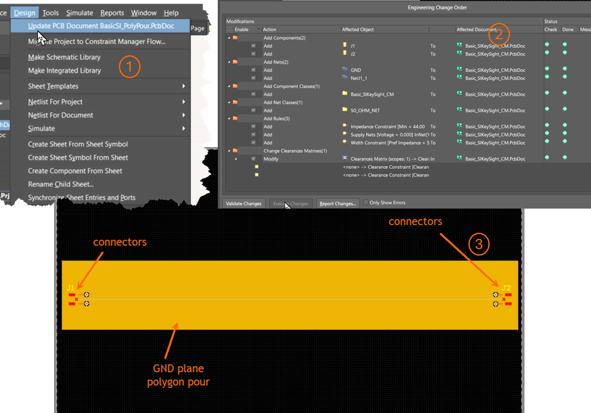Image resolution: width=591 pixels, height=413 pixels.
Task: Toggle Enable checkbox for 50_OHM_NET
Action: coord(253,110)
